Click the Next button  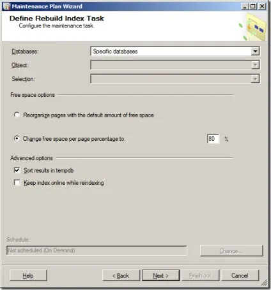coord(160,275)
